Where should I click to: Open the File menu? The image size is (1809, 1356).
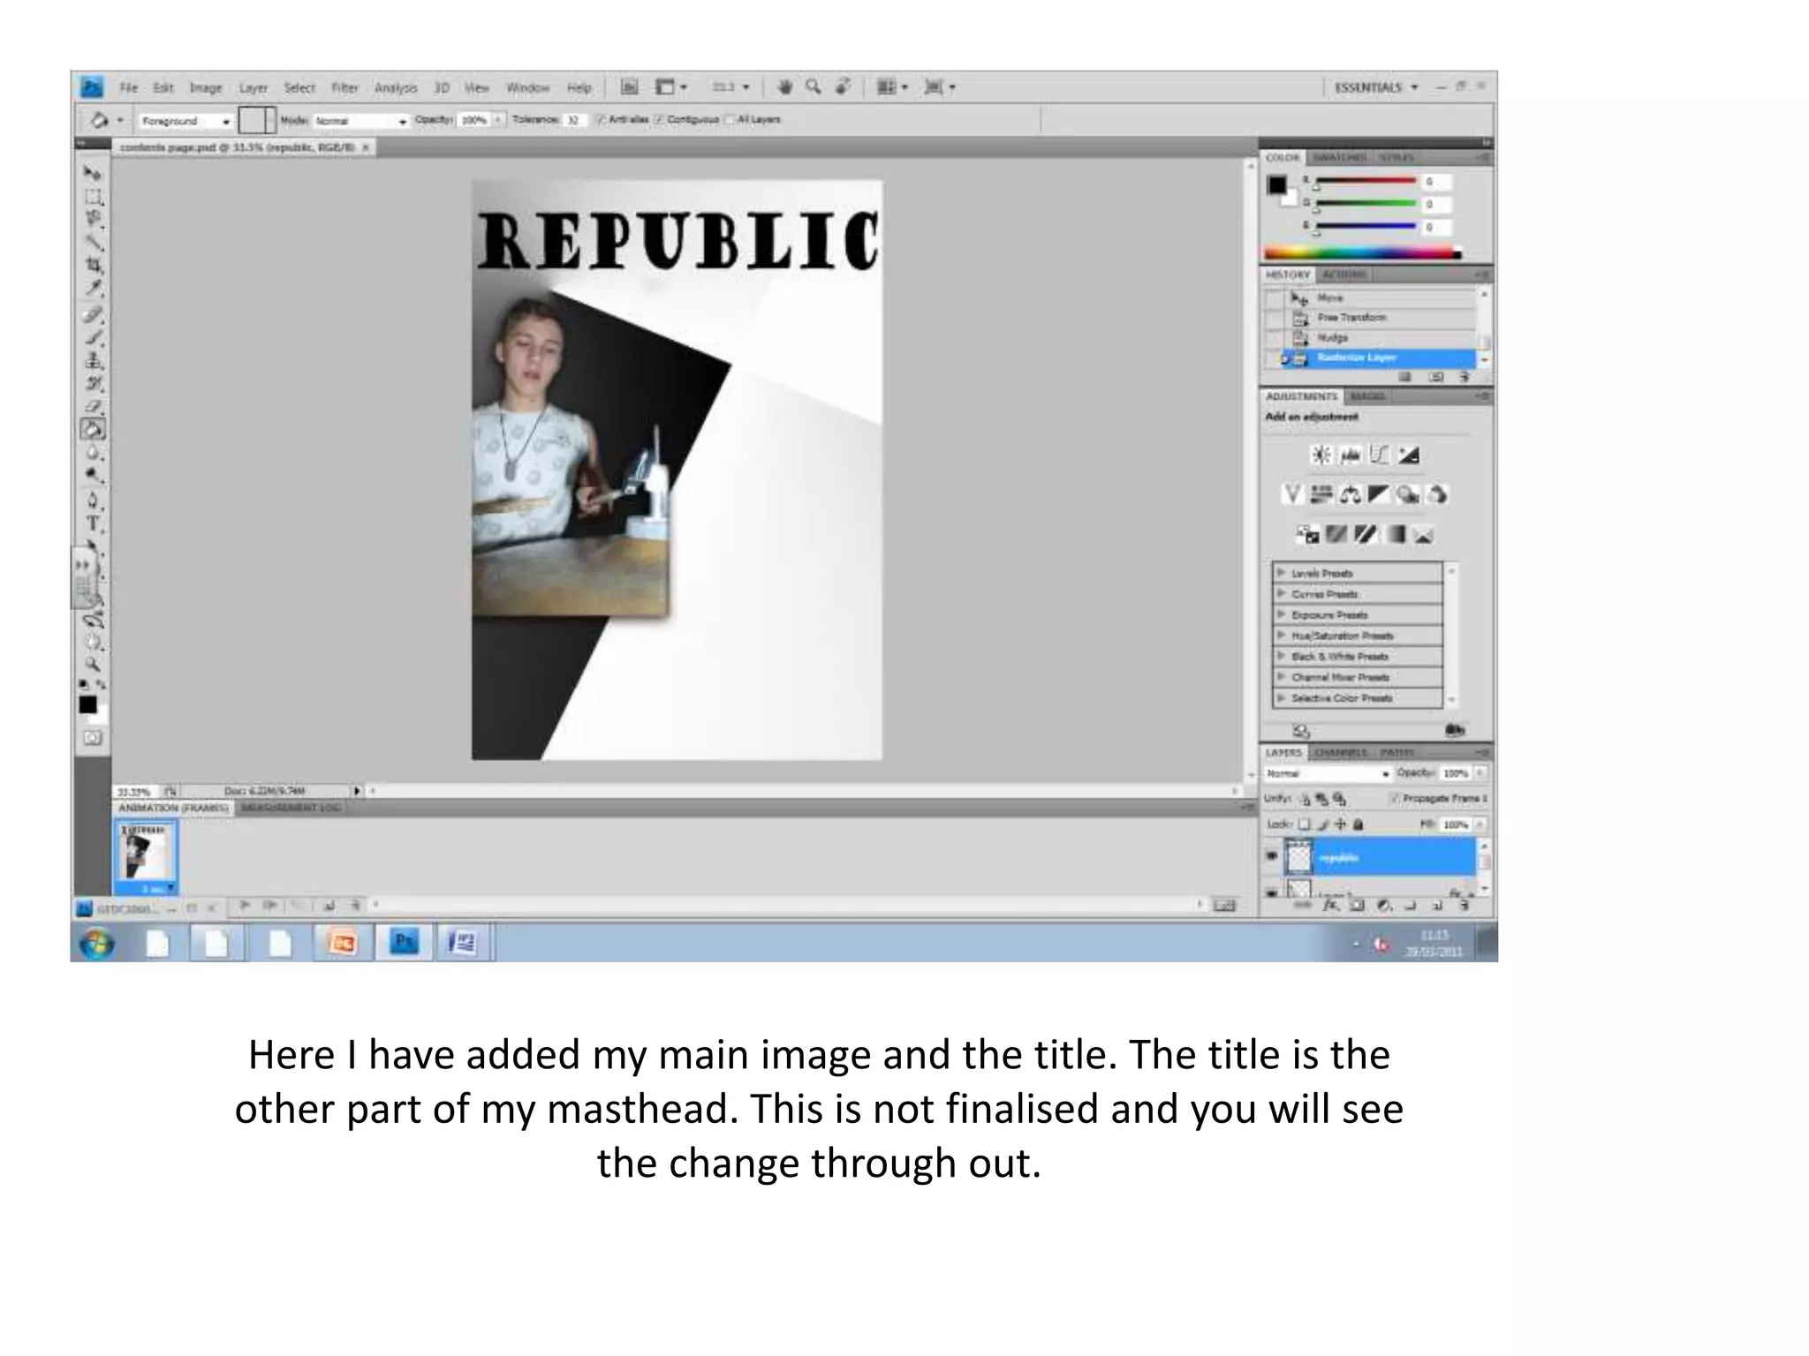coord(129,88)
